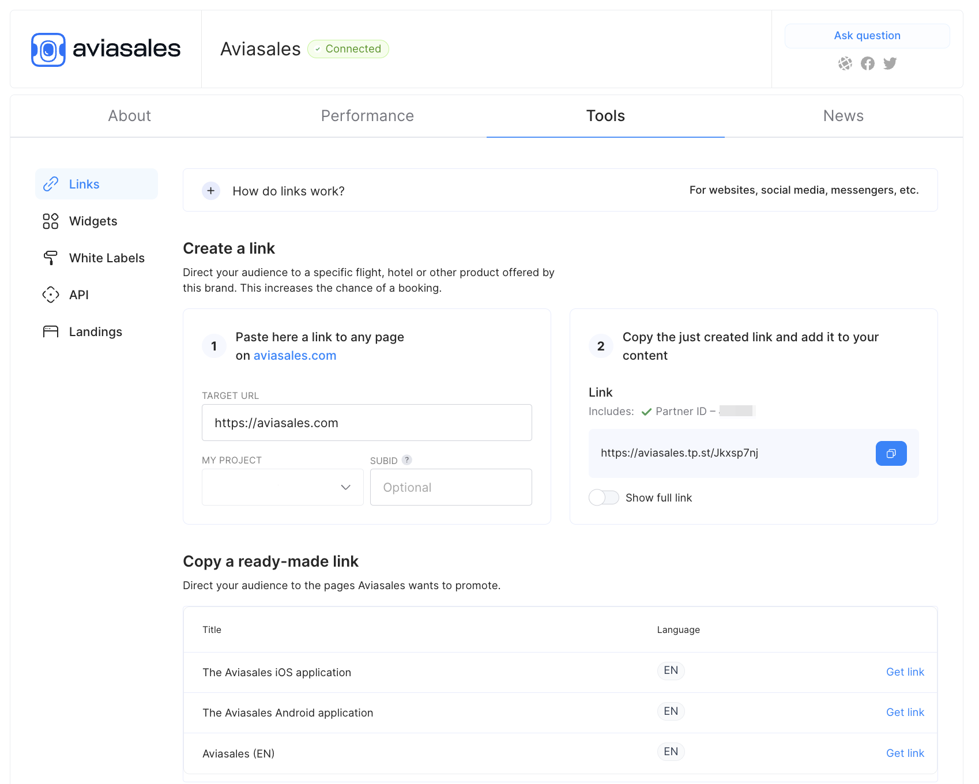Viewport: 979px width, 784px height.
Task: Click the White Labels paint roller icon
Action: point(51,258)
